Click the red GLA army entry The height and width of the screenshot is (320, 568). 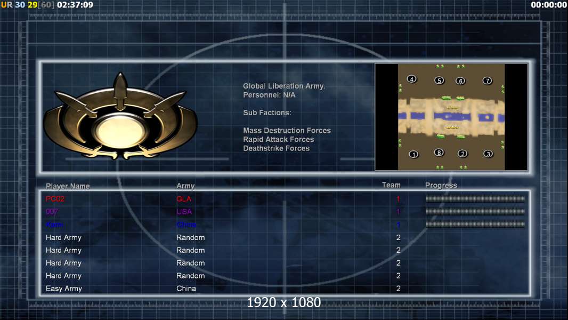pos(184,199)
